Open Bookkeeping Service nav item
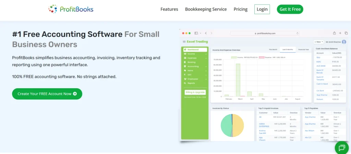The height and width of the screenshot is (154, 351). click(x=206, y=9)
